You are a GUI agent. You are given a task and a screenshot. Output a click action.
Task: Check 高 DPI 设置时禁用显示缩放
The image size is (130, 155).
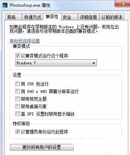pyautogui.click(x=17, y=114)
